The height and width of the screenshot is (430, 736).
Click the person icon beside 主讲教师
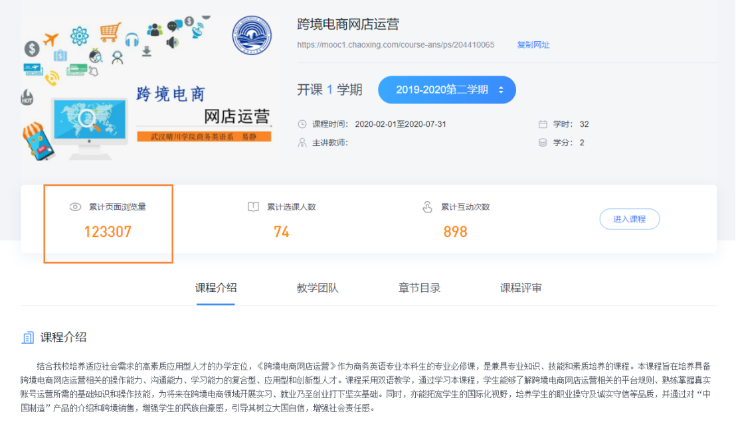tap(302, 143)
